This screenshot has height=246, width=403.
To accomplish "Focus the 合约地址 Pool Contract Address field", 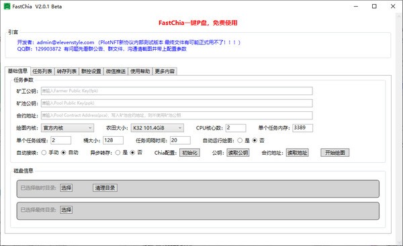I will [x=177, y=115].
